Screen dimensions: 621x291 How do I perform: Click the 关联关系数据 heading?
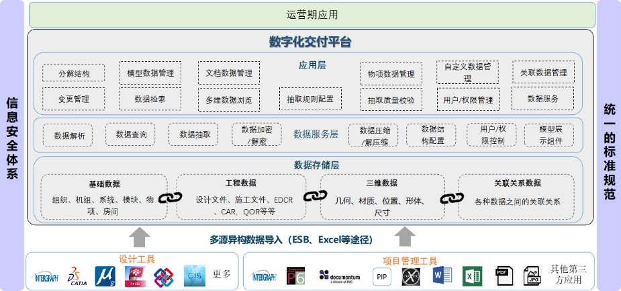click(x=517, y=183)
